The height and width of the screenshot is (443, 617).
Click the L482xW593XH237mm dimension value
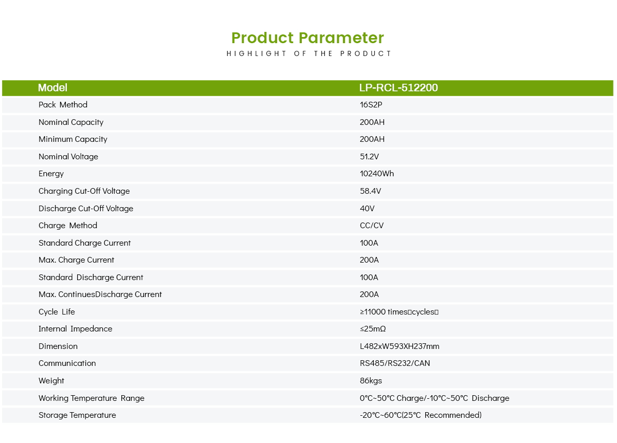point(400,346)
